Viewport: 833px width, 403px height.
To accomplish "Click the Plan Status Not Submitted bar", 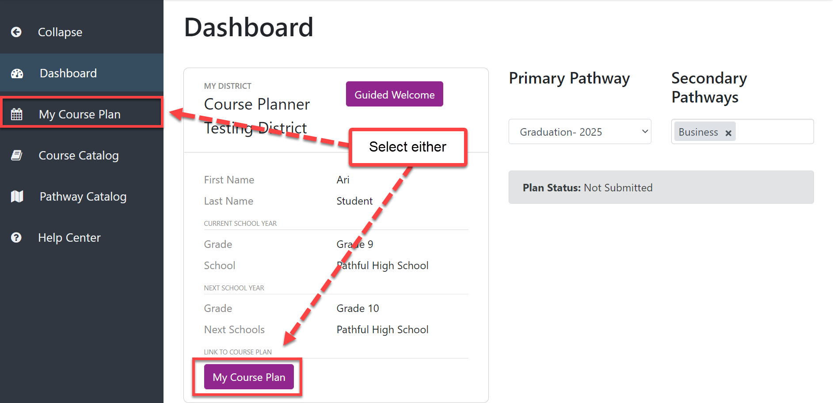I will [x=661, y=187].
